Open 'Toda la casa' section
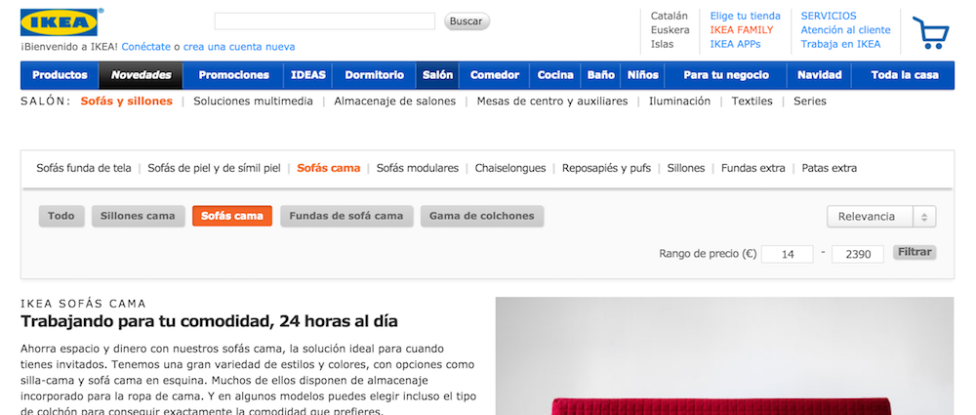The width and height of the screenshot is (976, 415). tap(904, 75)
